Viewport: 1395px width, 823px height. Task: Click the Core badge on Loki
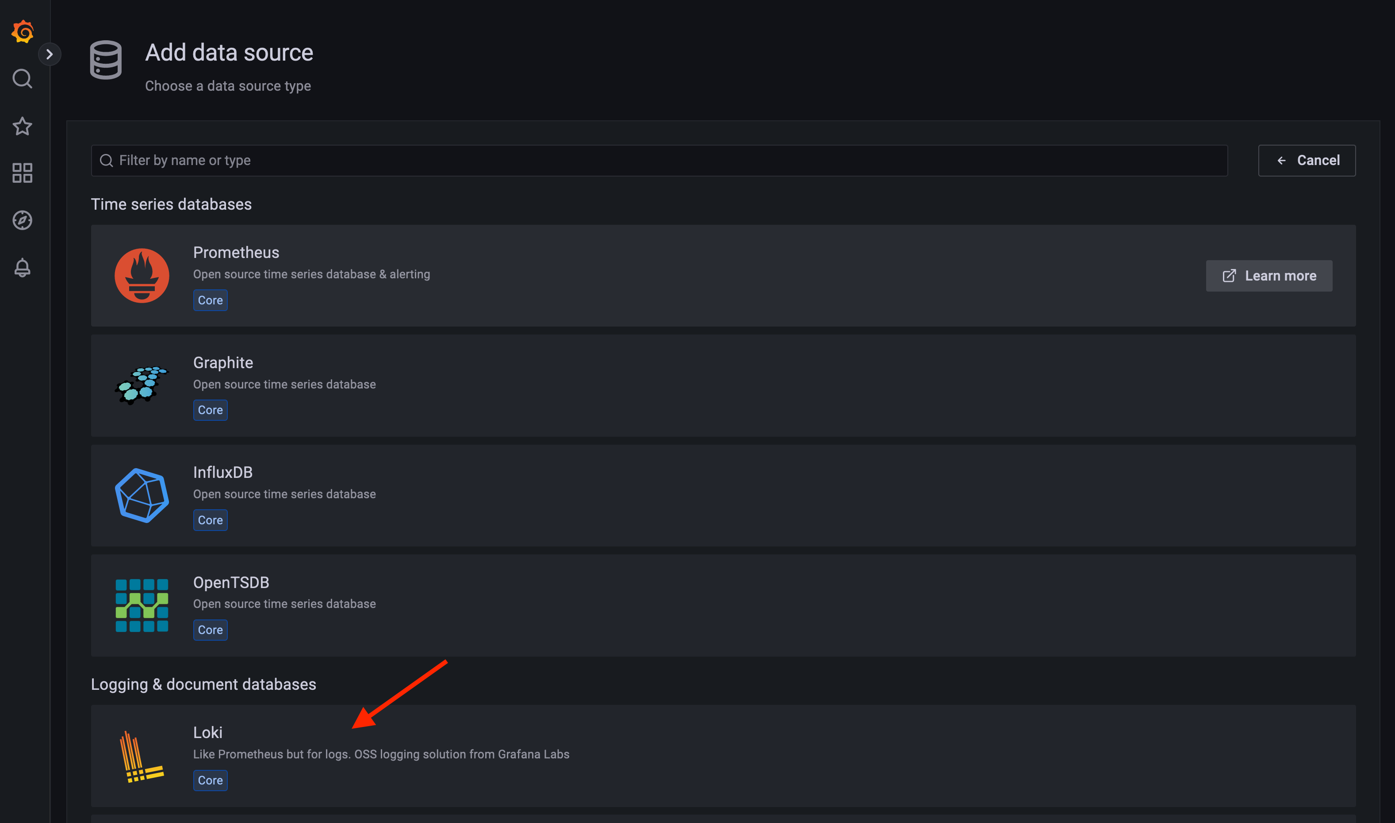coord(210,780)
